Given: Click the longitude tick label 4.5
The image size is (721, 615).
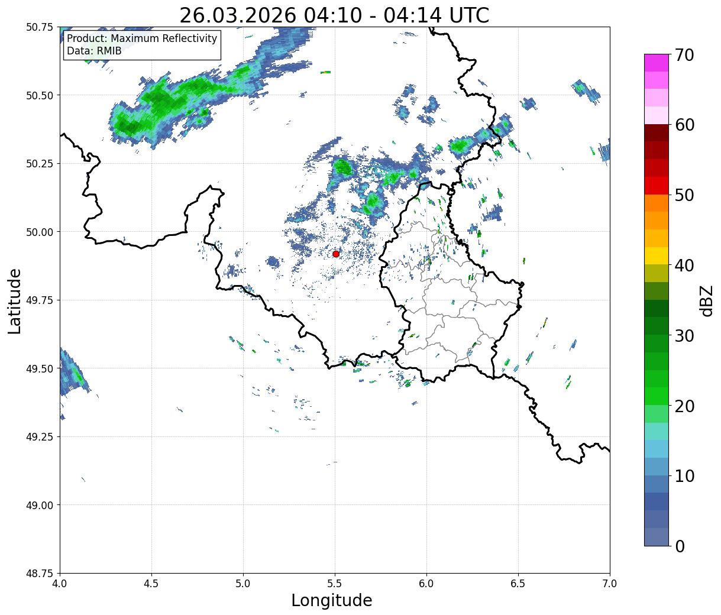Looking at the screenshot, I should click(x=151, y=584).
